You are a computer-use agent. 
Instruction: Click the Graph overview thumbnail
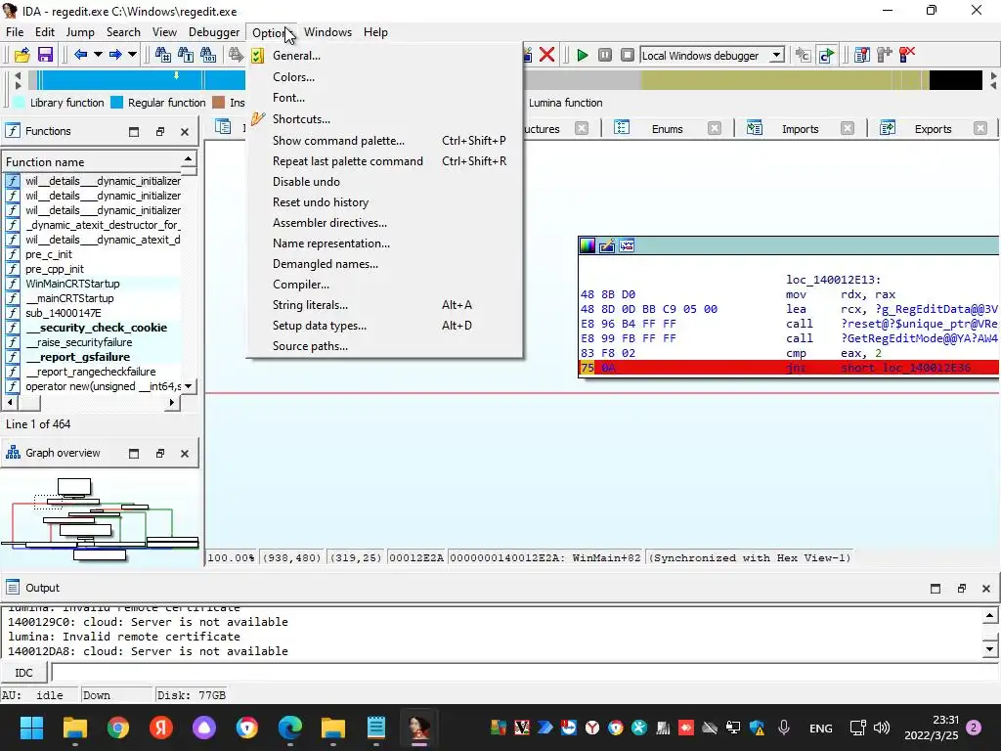click(x=101, y=518)
